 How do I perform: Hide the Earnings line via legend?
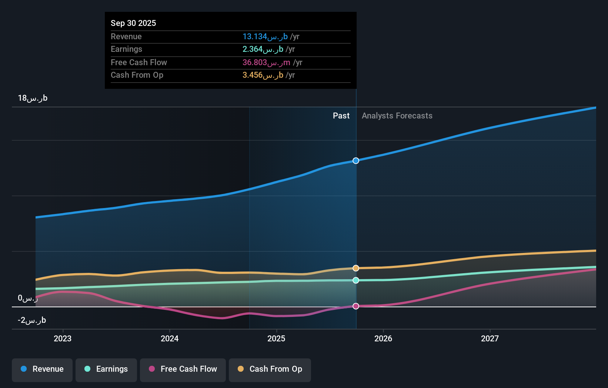106,369
